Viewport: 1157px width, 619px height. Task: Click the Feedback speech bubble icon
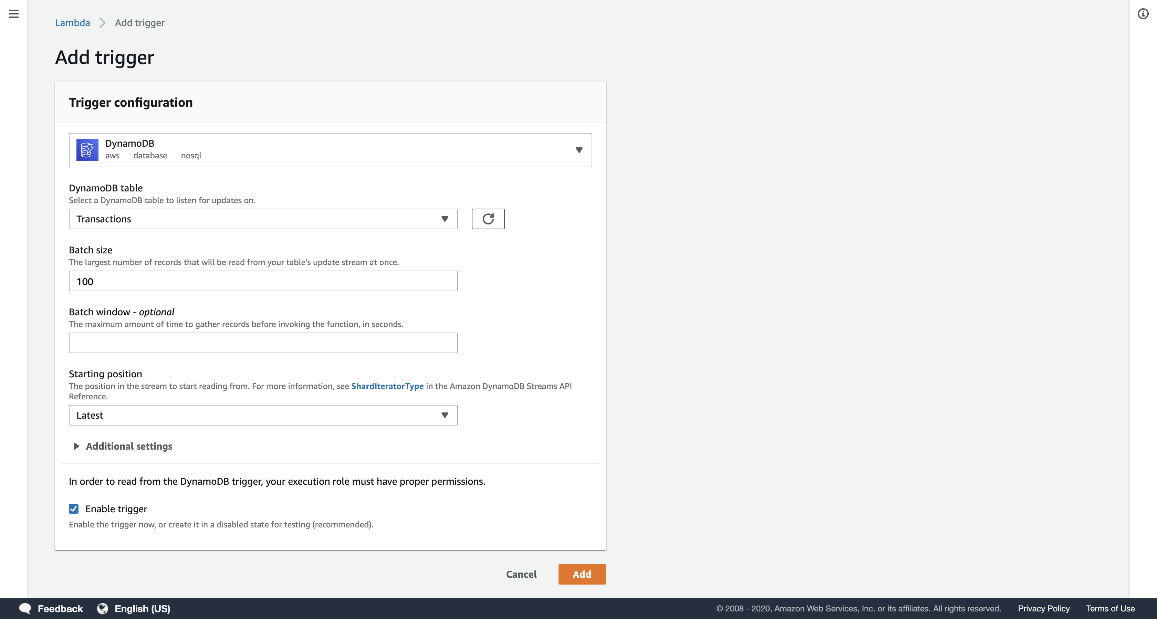tap(25, 608)
